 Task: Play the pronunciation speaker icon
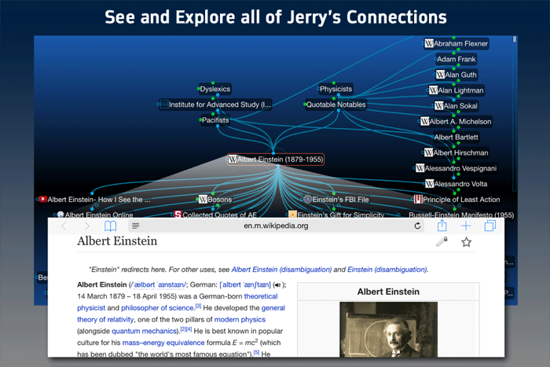point(277,285)
